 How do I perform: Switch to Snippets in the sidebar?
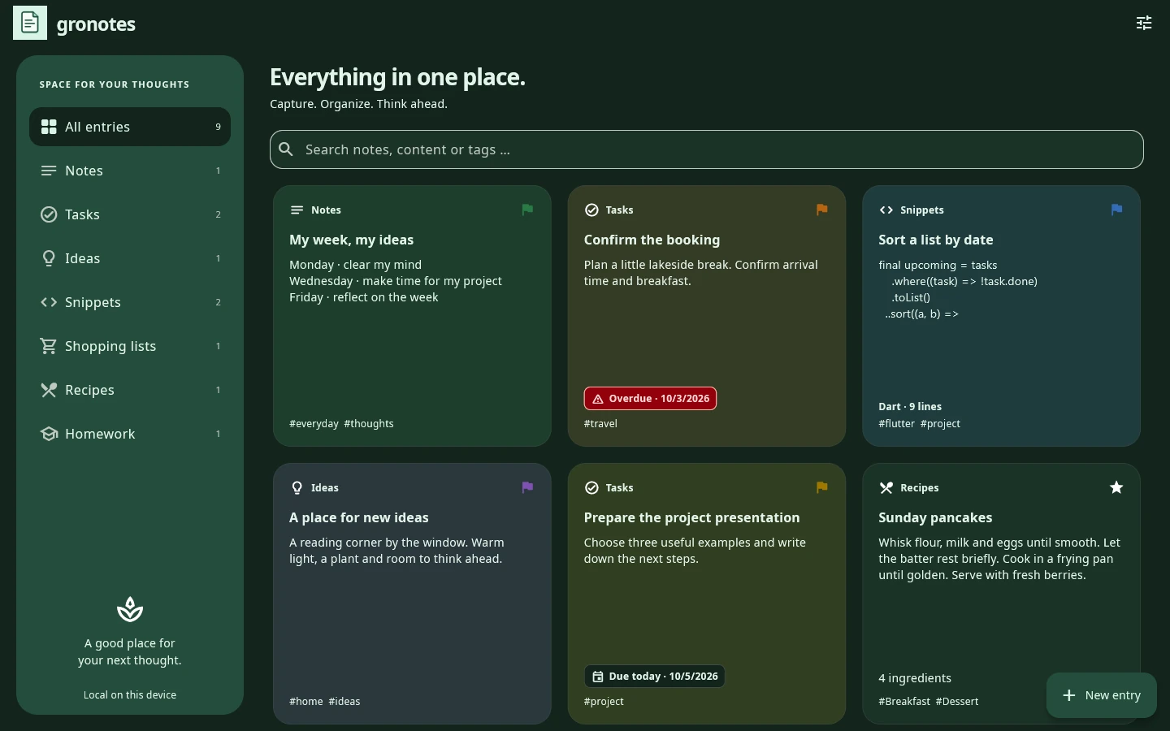tap(130, 302)
